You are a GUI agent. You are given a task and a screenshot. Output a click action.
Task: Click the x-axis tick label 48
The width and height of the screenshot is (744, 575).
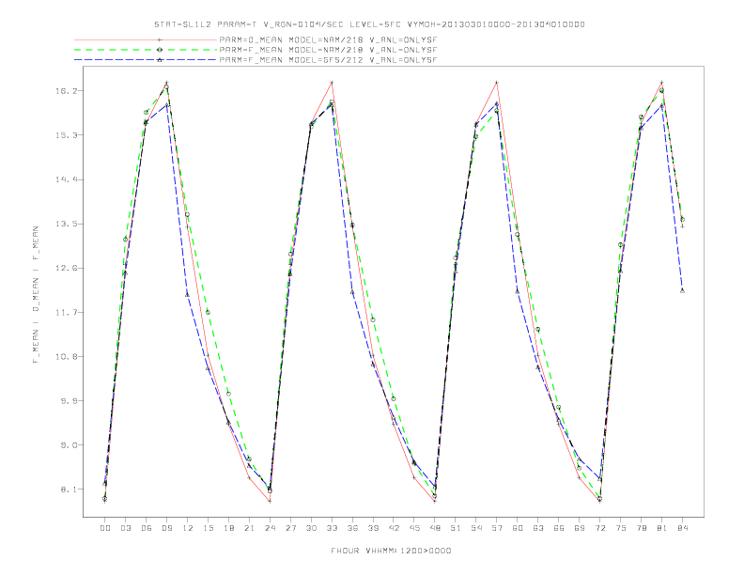435,528
